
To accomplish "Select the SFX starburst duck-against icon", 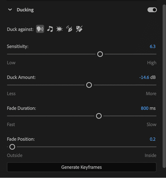I will [x=60, y=29].
